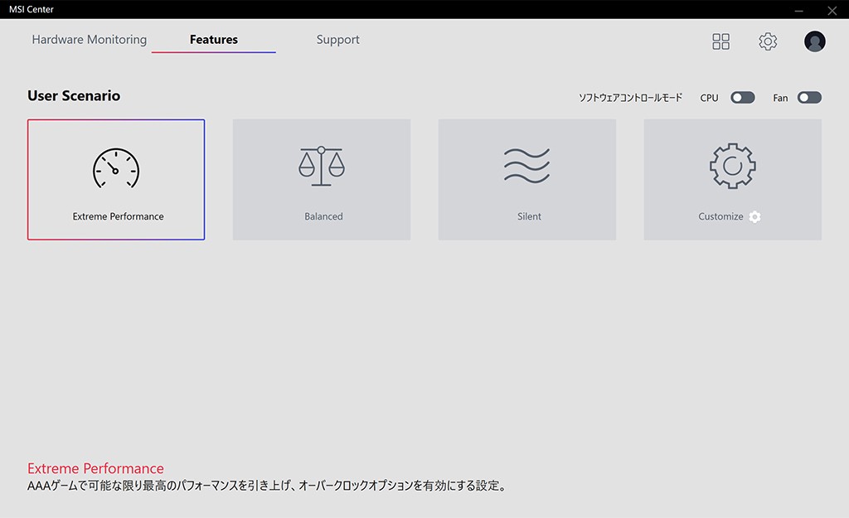Click the Silent scenario label text
The width and height of the screenshot is (849, 518).
(x=529, y=216)
